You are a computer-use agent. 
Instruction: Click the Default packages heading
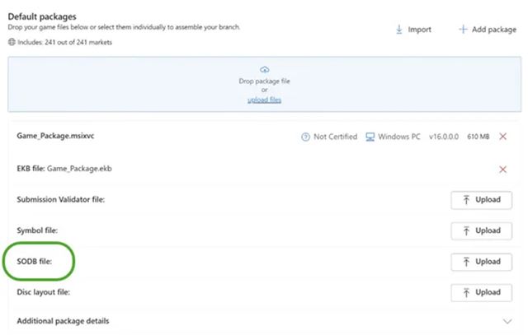(42, 16)
